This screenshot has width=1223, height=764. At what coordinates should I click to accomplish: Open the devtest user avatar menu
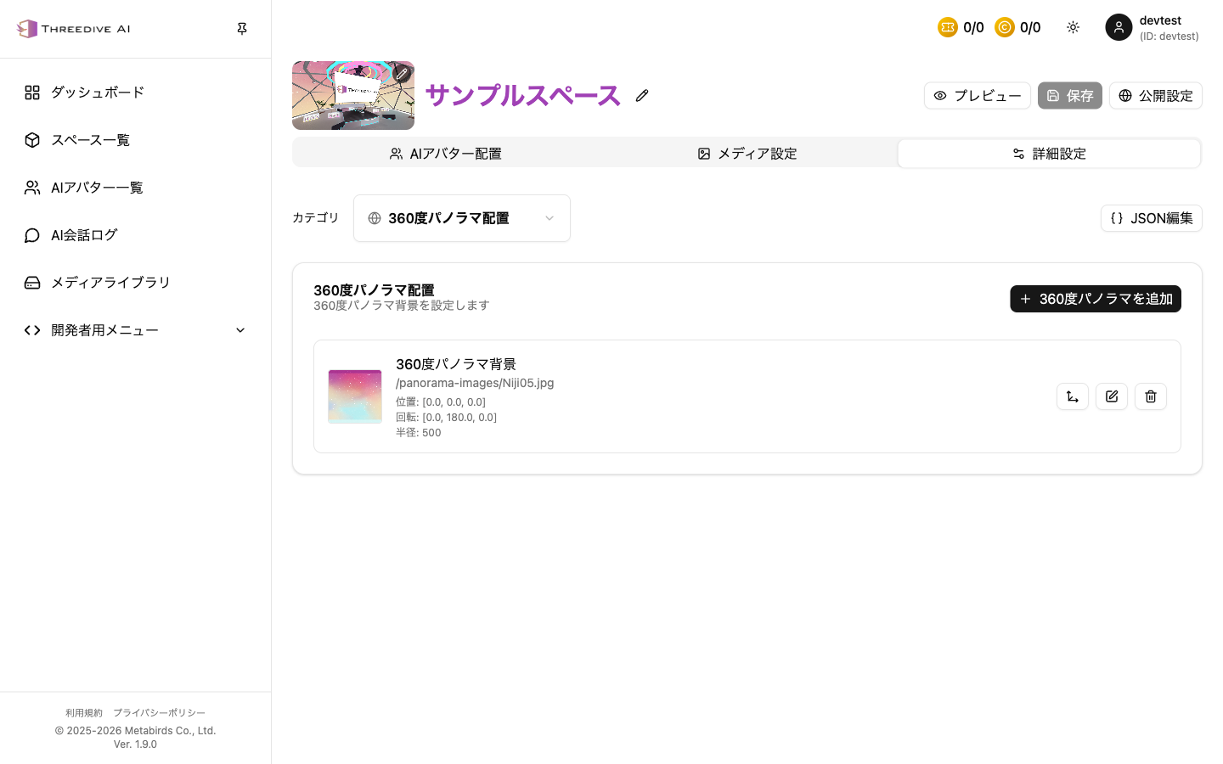pyautogui.click(x=1119, y=27)
